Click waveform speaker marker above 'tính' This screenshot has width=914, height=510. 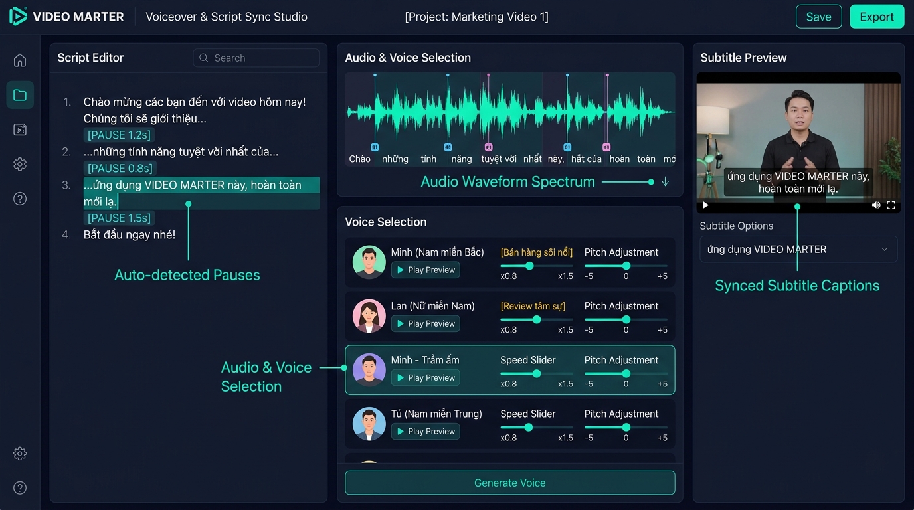click(448, 147)
